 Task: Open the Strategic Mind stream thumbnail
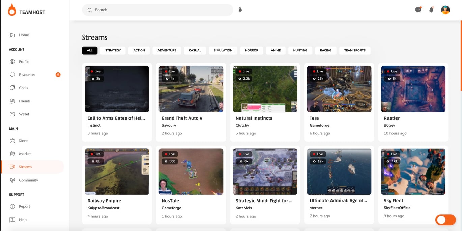265,171
